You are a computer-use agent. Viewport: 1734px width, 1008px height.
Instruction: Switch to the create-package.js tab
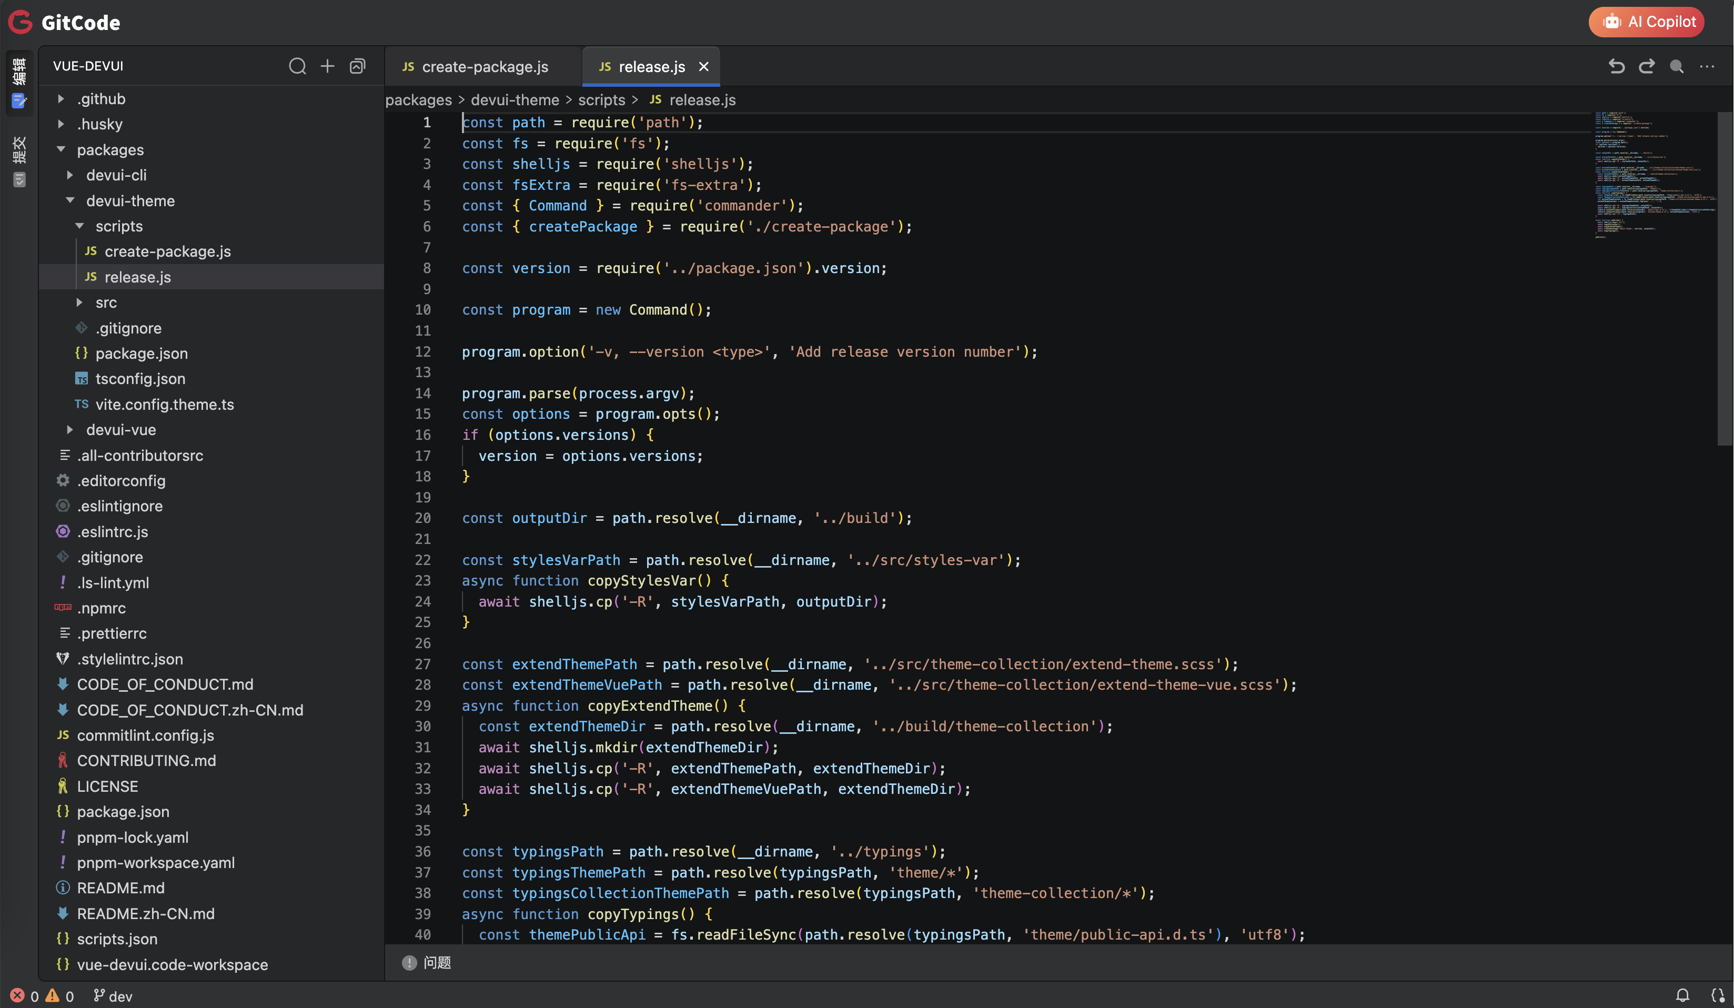click(485, 67)
